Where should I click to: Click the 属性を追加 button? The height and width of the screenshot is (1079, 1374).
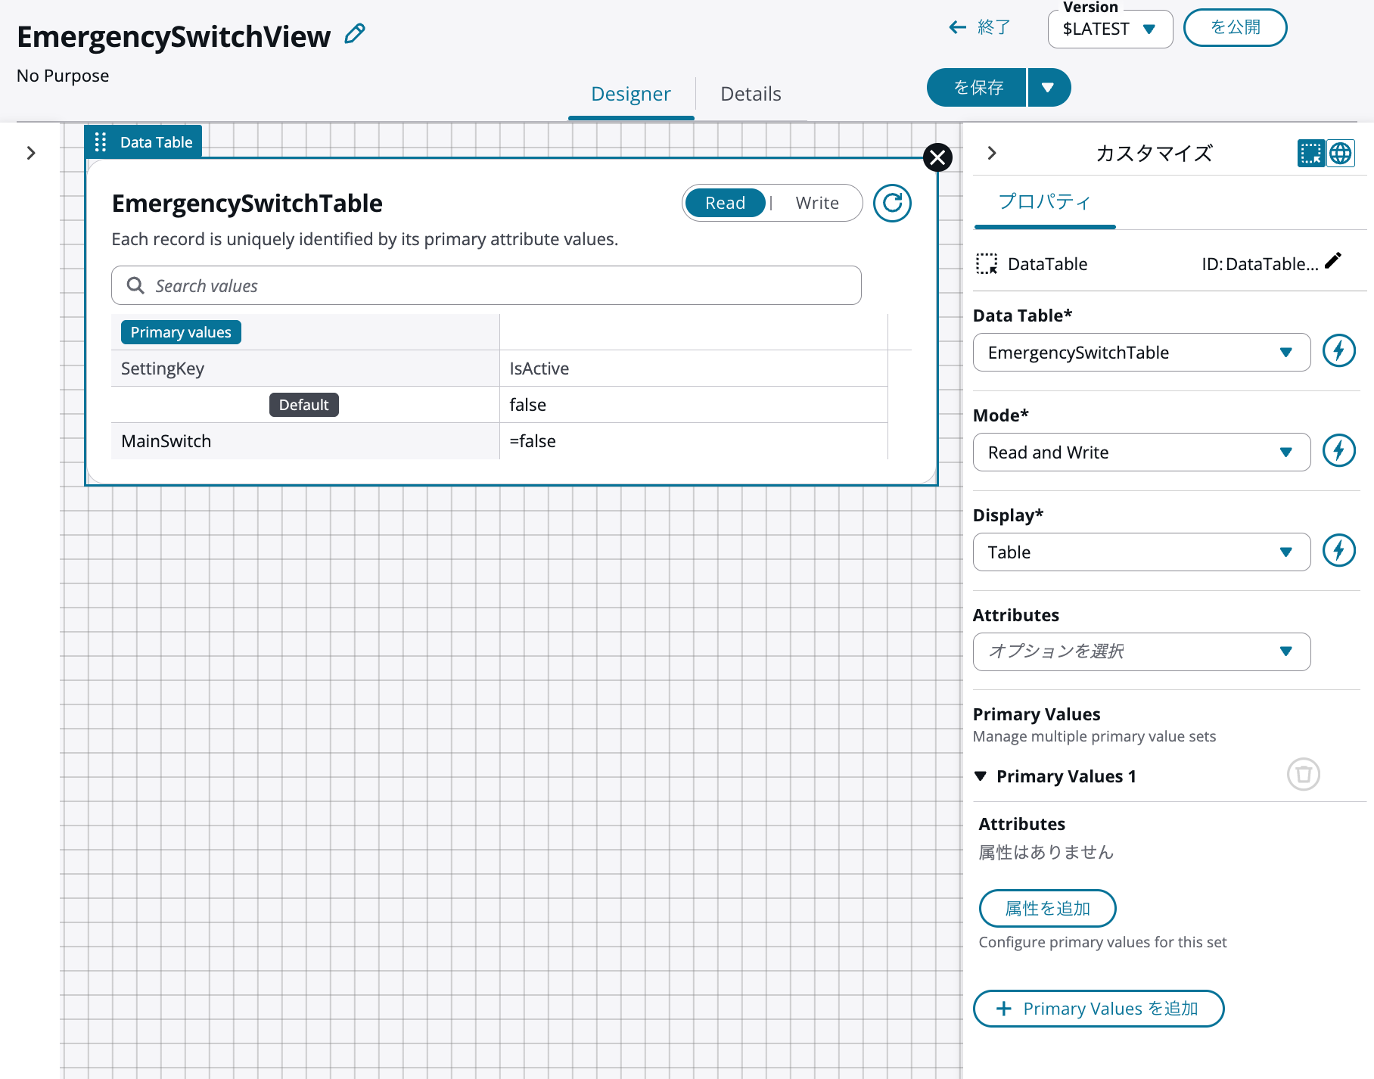(x=1047, y=908)
